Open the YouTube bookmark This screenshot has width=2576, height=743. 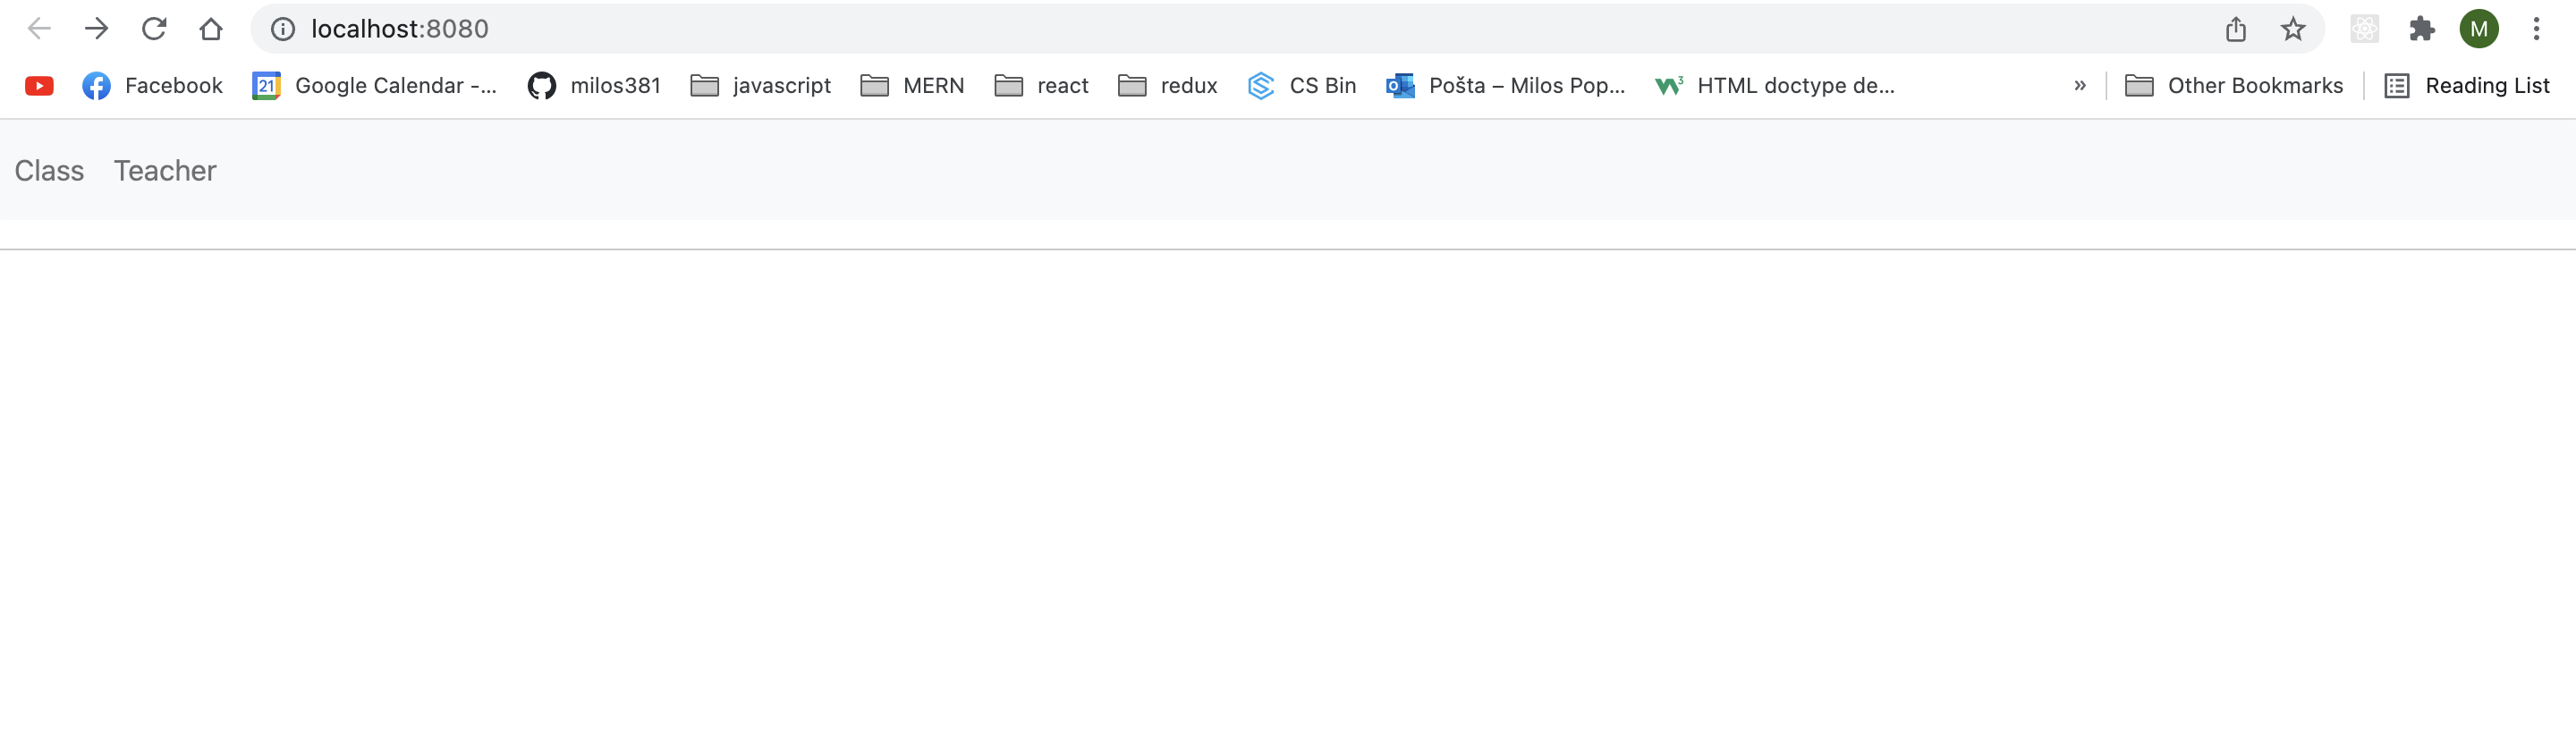[x=39, y=86]
